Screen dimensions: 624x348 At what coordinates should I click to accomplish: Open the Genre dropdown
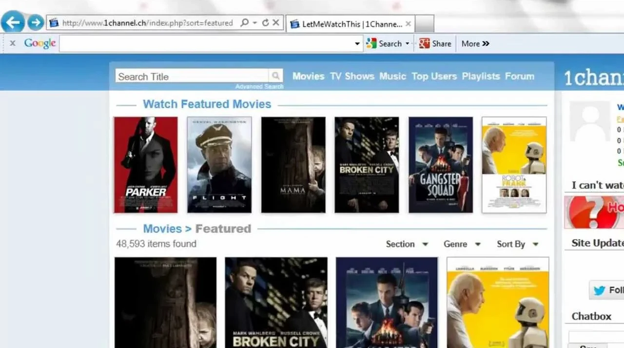[x=461, y=244]
